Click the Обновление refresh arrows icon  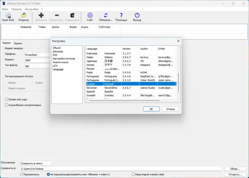(x=106, y=15)
